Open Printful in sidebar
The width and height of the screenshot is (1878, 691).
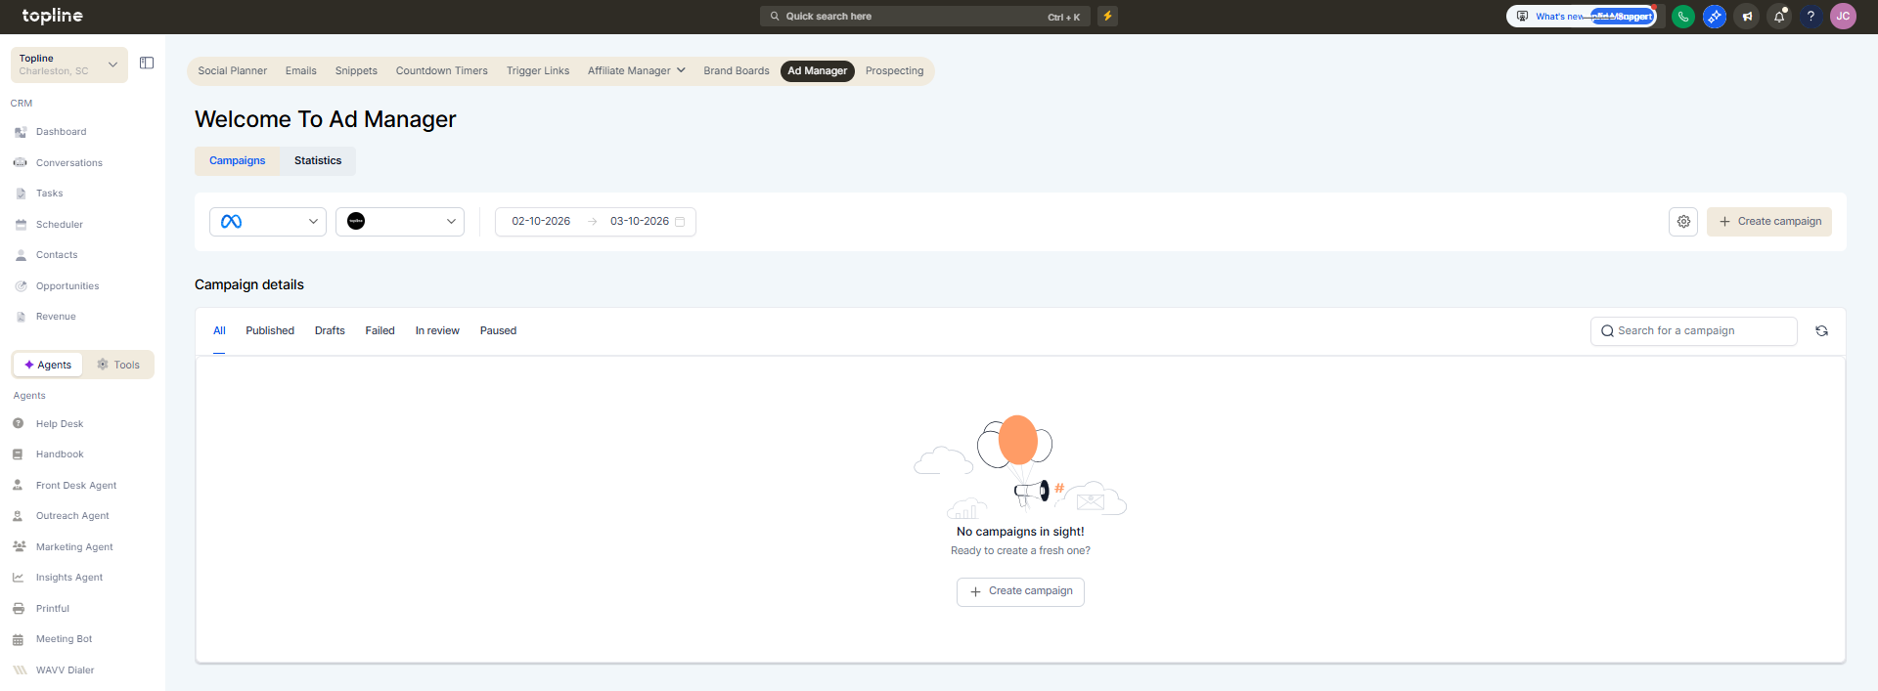[52, 609]
